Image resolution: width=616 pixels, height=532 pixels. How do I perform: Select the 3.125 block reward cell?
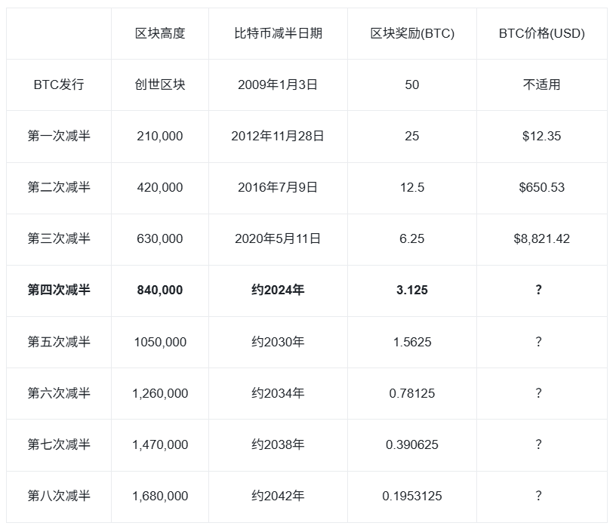coord(412,290)
